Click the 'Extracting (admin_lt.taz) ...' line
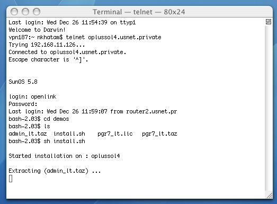The width and height of the screenshot is (277, 204). pyautogui.click(x=55, y=171)
